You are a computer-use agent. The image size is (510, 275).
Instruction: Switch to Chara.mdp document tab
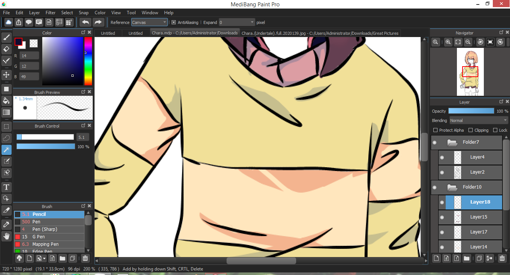click(x=195, y=33)
